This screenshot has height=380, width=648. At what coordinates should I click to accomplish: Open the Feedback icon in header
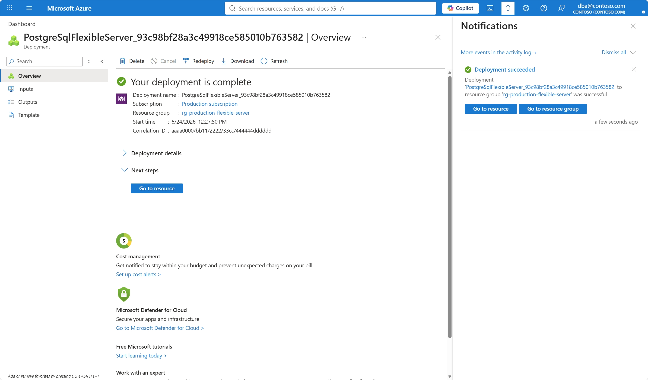[562, 8]
